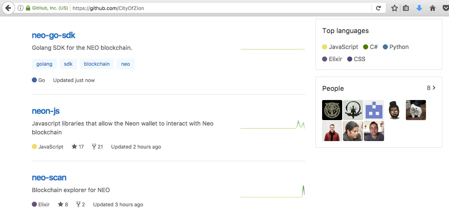Open the red jacket member avatar
449x208 pixels.
[332, 131]
